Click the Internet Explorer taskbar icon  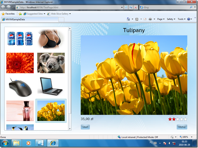[53, 143]
